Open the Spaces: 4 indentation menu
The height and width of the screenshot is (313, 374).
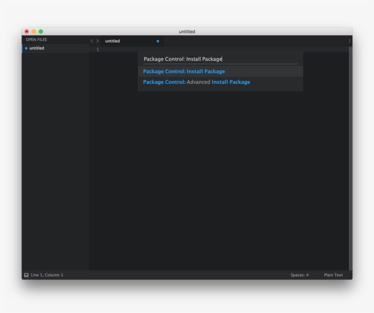(x=299, y=275)
